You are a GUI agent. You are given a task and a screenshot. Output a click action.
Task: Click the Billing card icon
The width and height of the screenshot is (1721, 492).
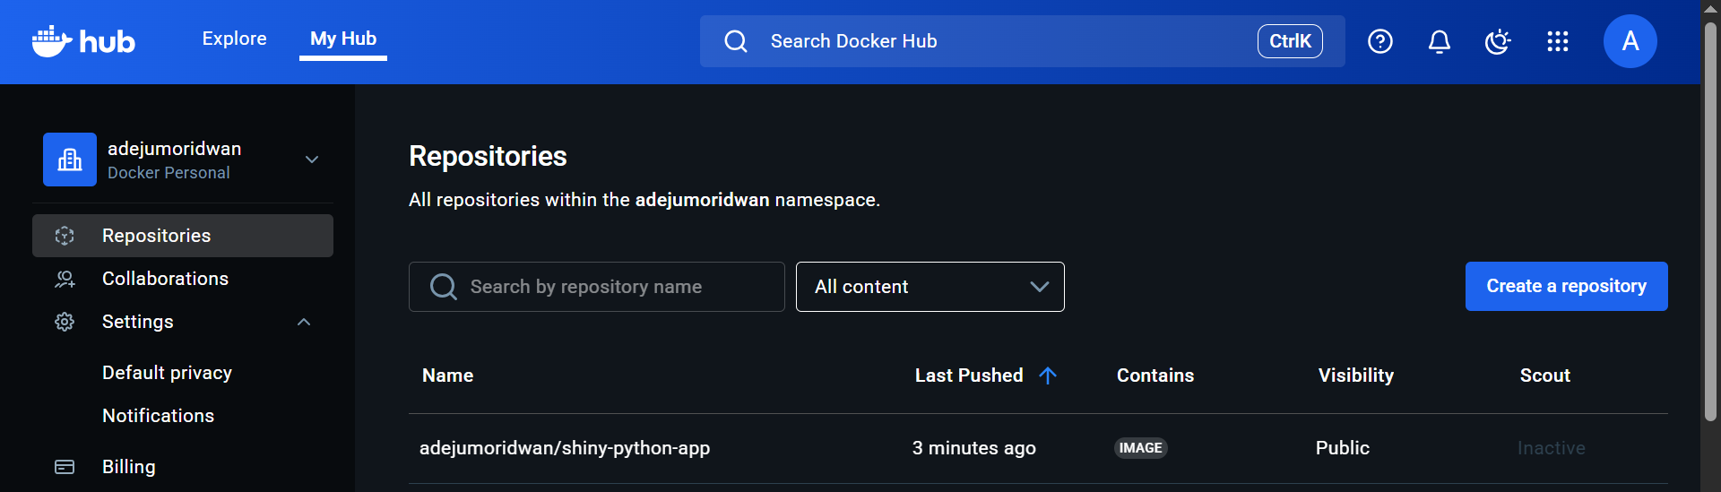pos(65,467)
